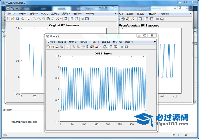The height and width of the screenshot is (139, 199).
Task: Click New Figure icon in Figure 3 toolbar
Action: [48, 47]
